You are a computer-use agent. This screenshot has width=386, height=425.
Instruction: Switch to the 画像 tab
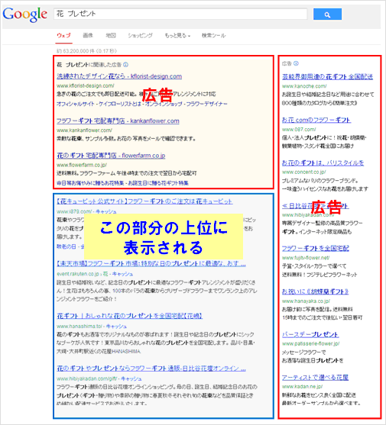pos(88,36)
